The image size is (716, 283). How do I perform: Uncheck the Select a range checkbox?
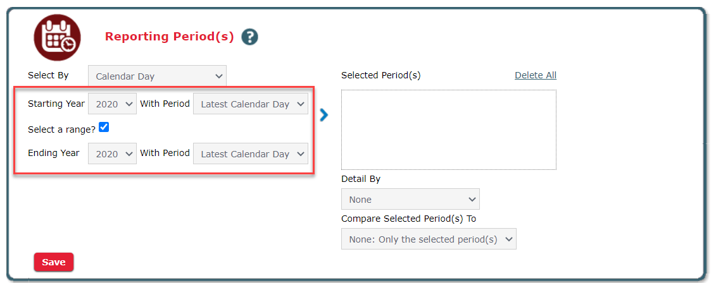tap(104, 128)
